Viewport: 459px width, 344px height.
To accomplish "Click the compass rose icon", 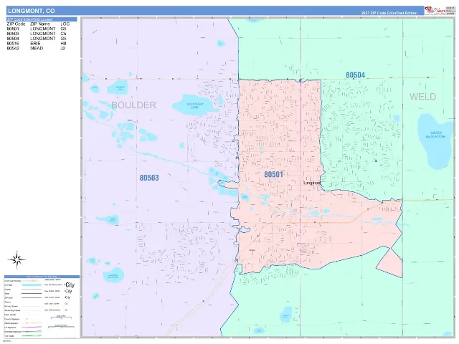I will point(17,259).
